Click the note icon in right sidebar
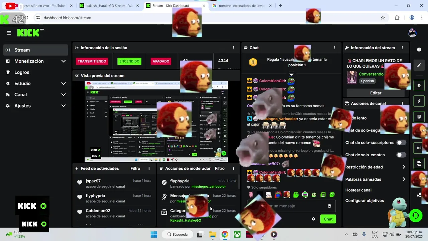Viewport: 428px width, 241px height. [419, 117]
